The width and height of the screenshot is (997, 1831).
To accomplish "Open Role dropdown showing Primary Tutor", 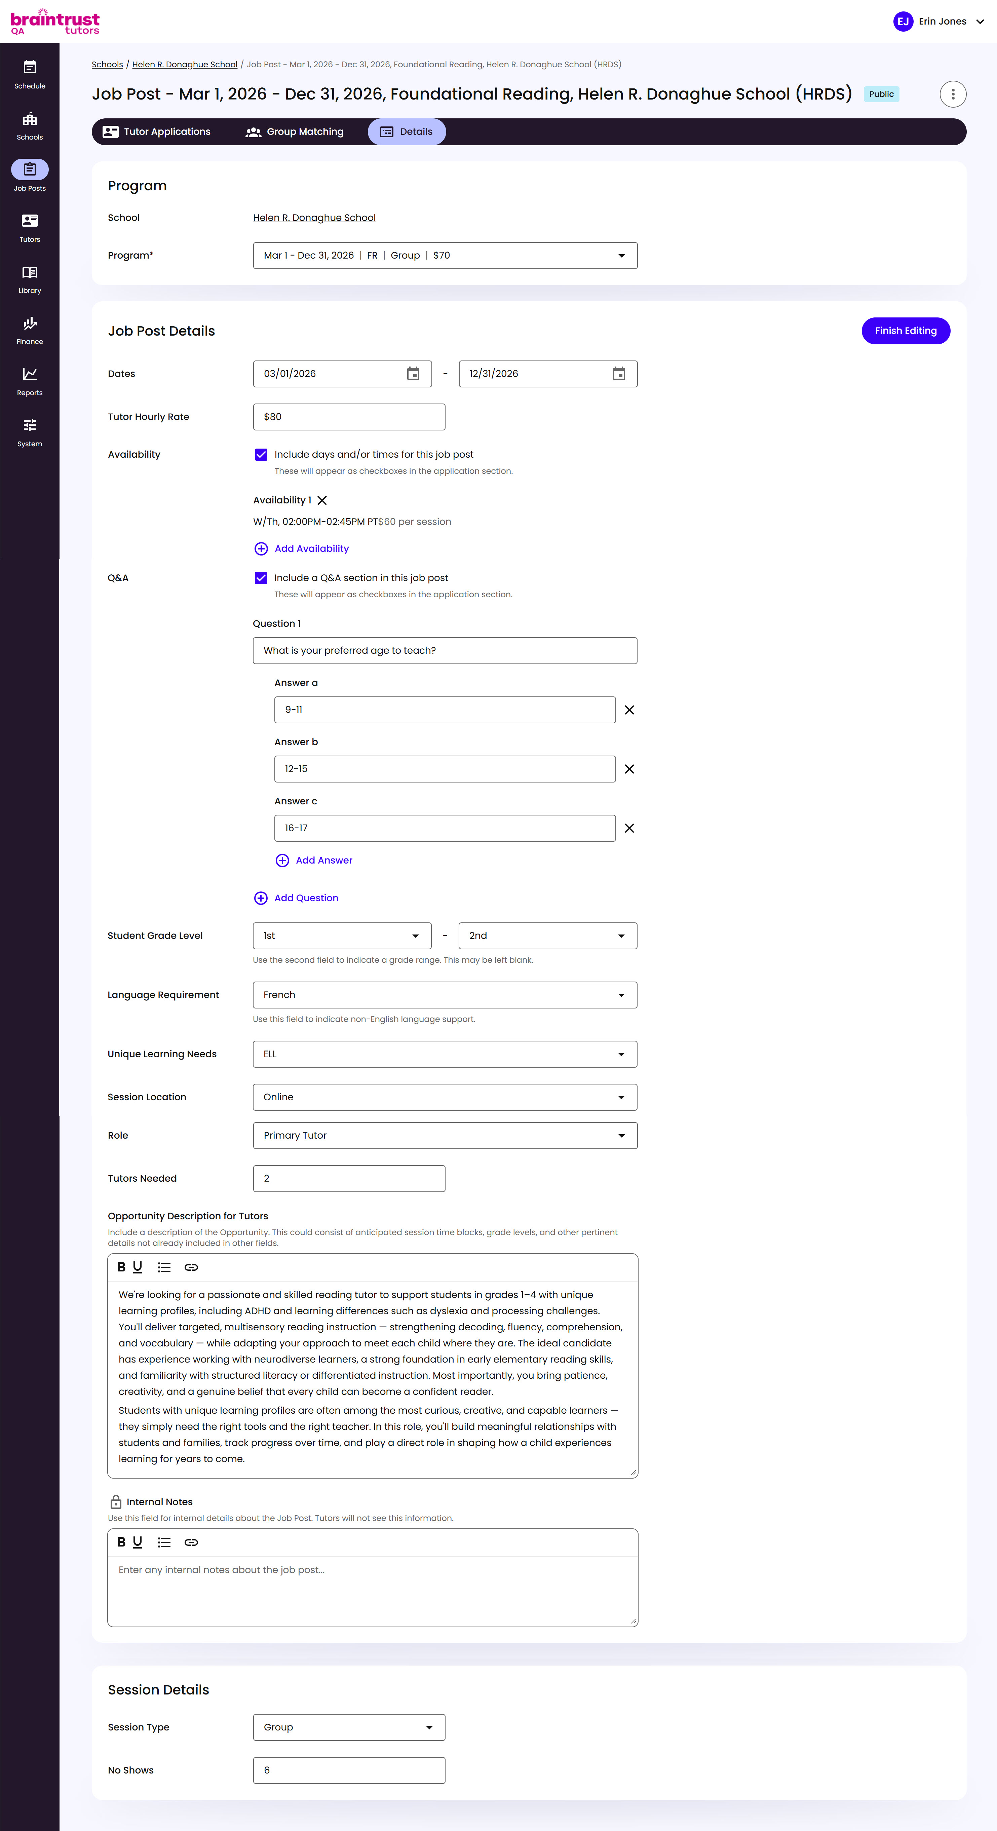I will (x=445, y=1136).
